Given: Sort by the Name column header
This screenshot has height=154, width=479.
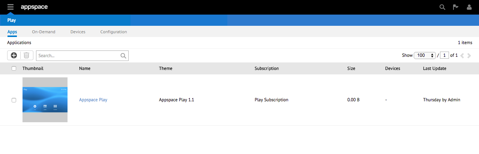Looking at the screenshot, I should point(85,68).
